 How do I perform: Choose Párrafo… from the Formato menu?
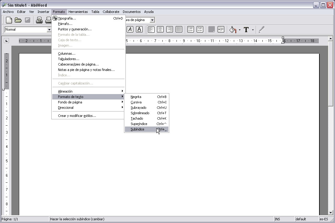coord(88,24)
